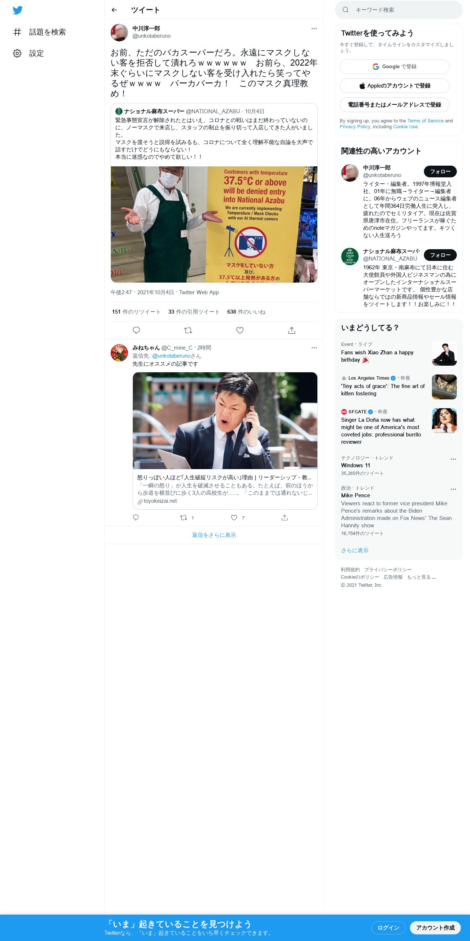Open more options for Windows 11 trend

pos(453,459)
